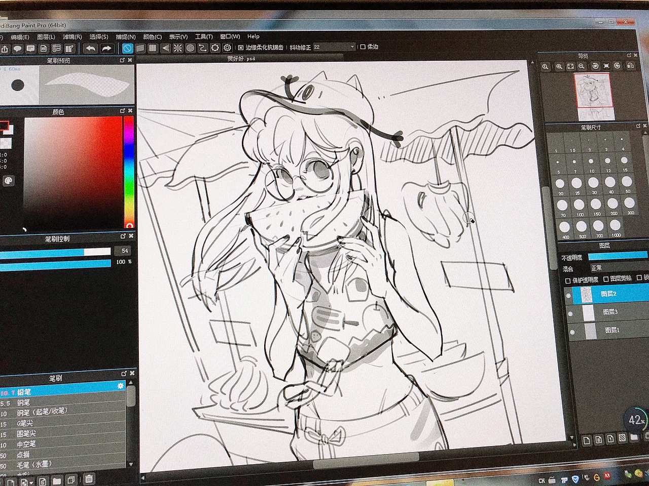Screen dimensions: 649x486
Task: Select the concentric circle snap icon
Action: click(190, 48)
